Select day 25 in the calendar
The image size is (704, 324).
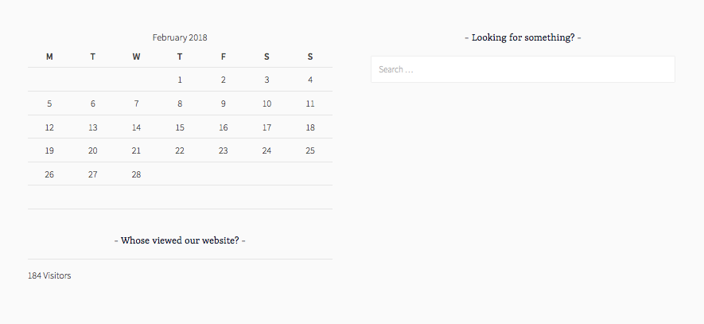(310, 150)
